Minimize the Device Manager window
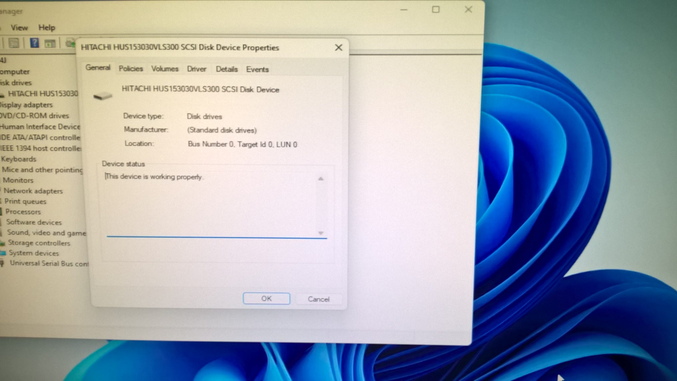This screenshot has height=381, width=677. pos(404,10)
